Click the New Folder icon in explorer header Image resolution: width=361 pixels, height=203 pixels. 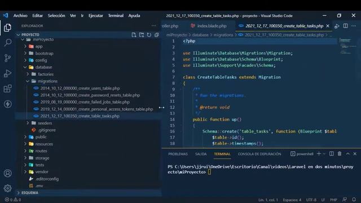click(142, 35)
